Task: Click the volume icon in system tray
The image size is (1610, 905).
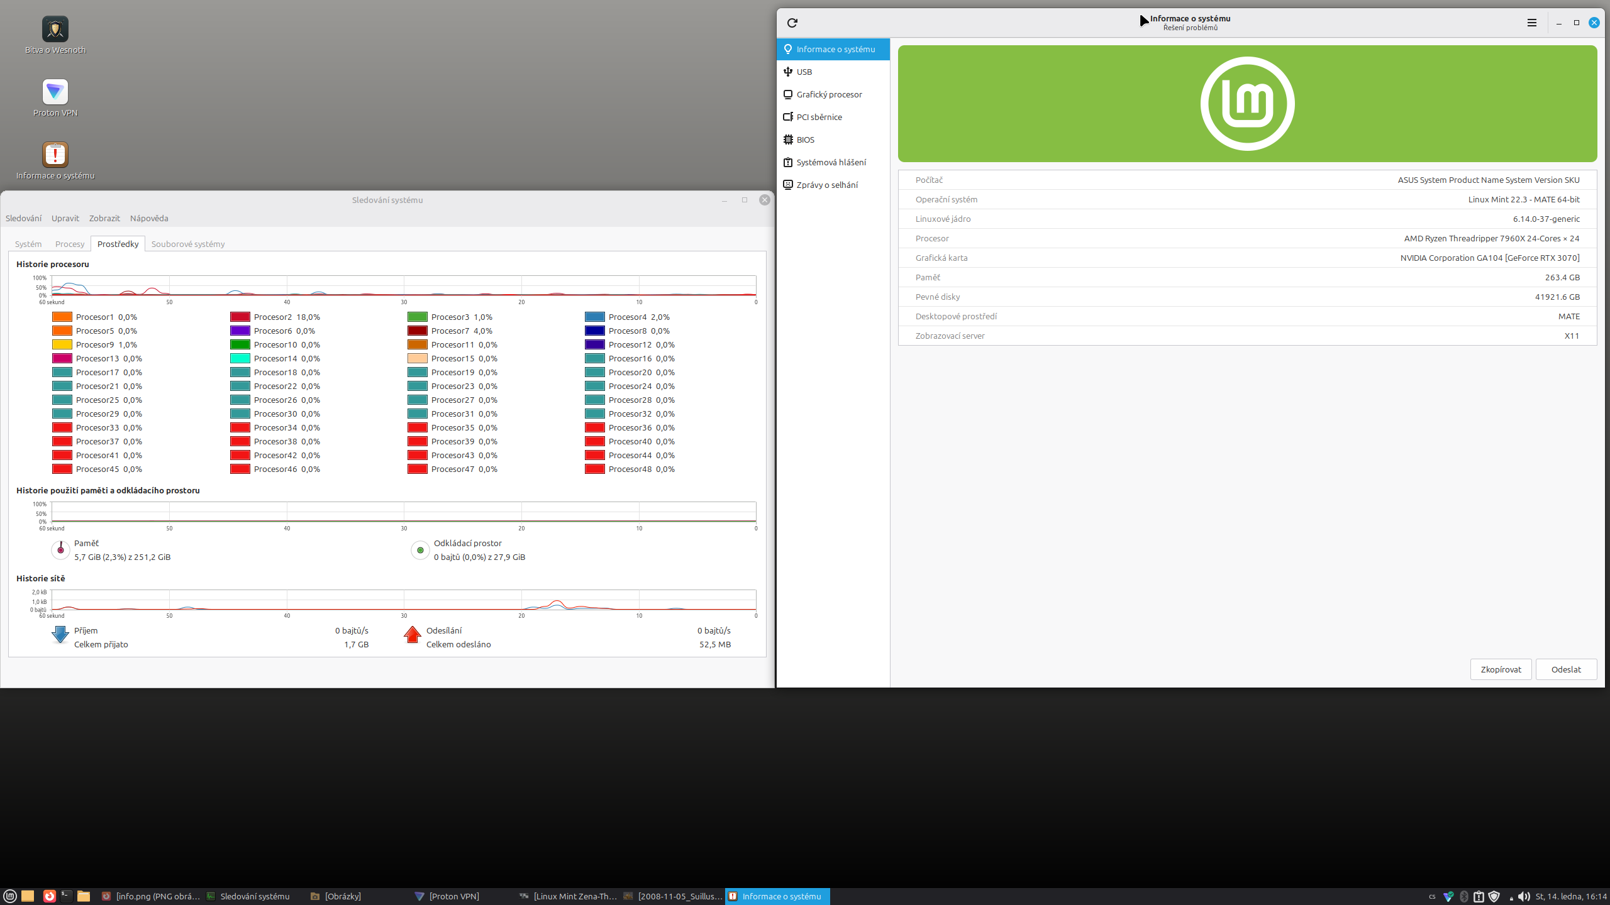Action: pyautogui.click(x=1523, y=896)
